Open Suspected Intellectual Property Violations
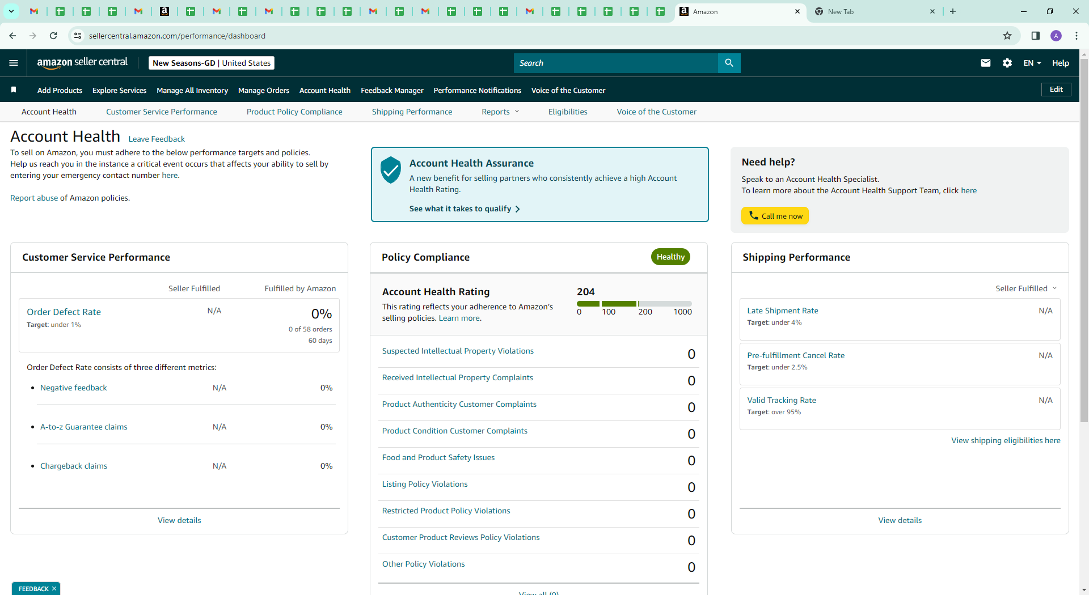The width and height of the screenshot is (1089, 595). coord(458,351)
